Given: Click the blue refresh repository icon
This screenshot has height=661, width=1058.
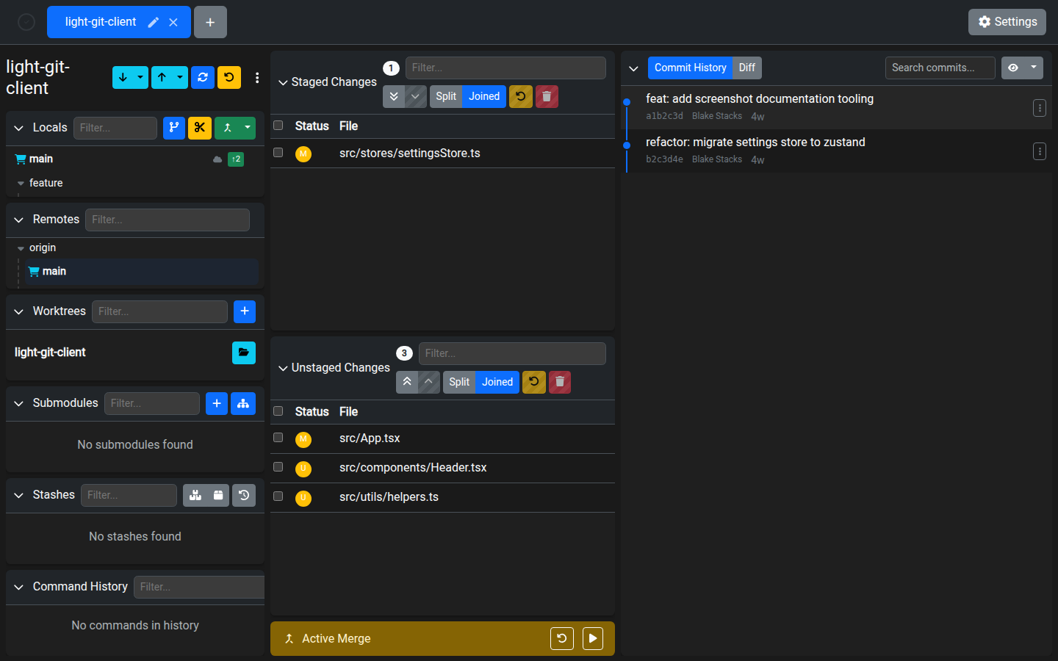Looking at the screenshot, I should 203,77.
